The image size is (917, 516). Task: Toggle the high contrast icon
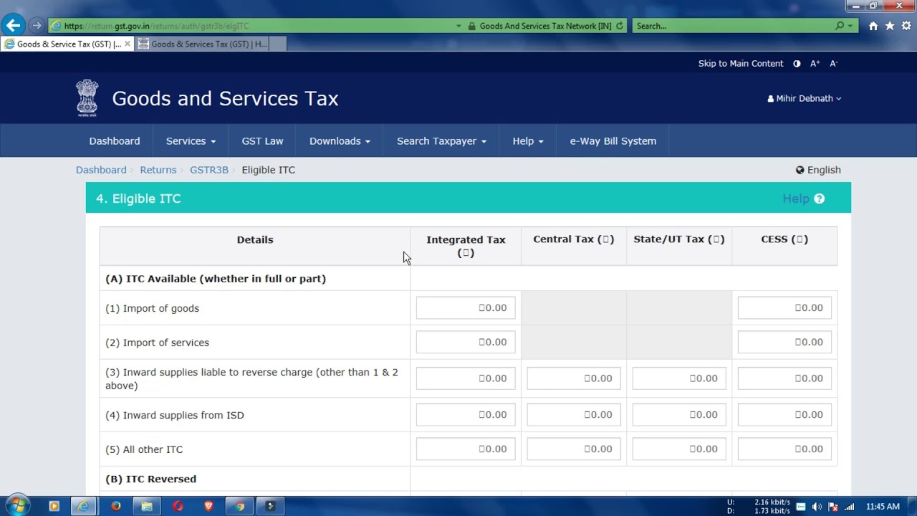[797, 64]
